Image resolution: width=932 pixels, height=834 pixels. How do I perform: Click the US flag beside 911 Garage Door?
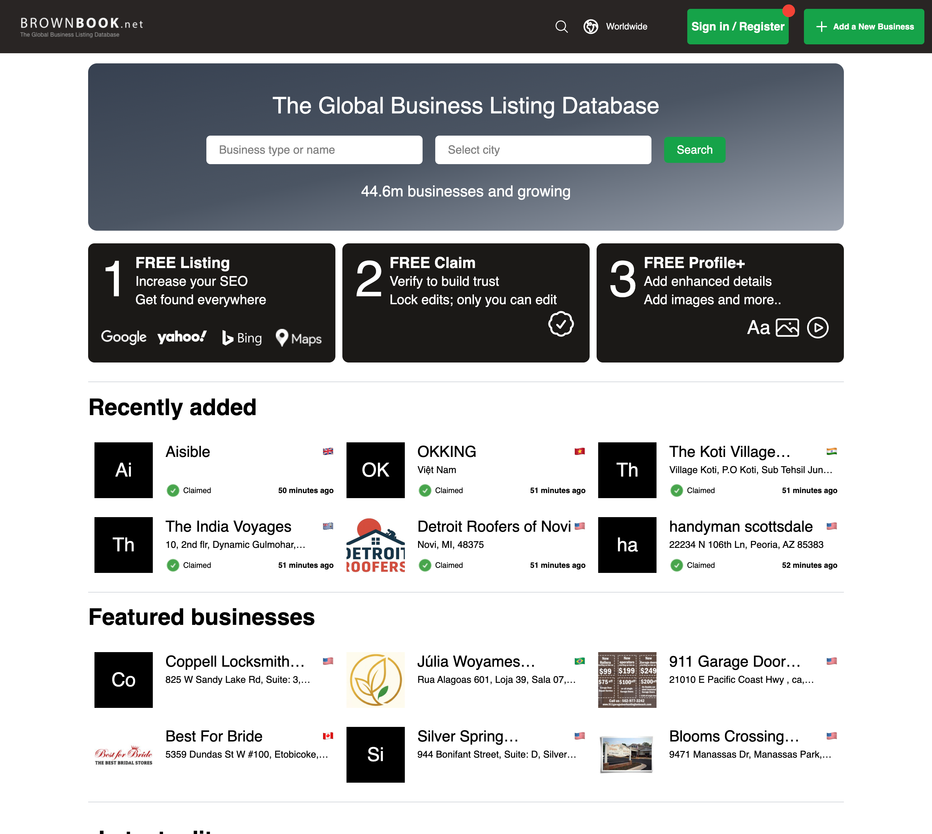coord(832,661)
